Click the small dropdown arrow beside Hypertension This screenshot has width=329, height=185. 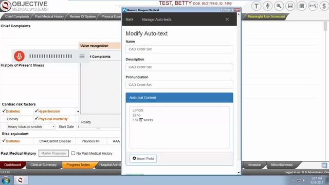click(x=78, y=112)
